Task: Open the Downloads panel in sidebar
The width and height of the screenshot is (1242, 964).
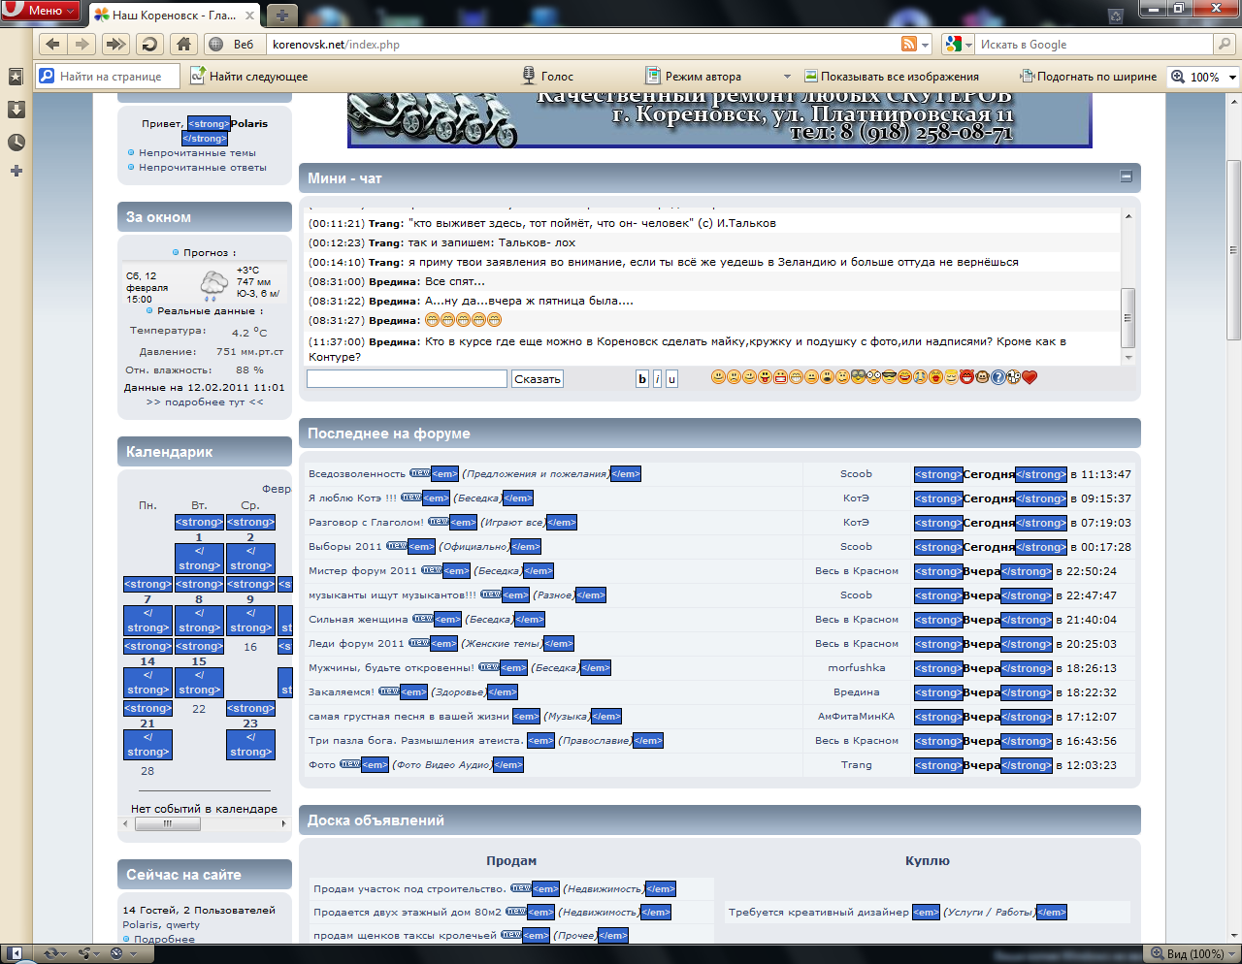Action: tap(16, 109)
